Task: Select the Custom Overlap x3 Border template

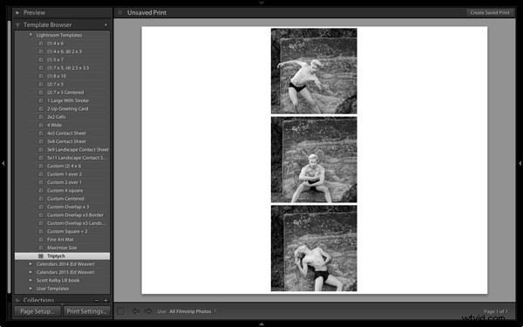Action: (62, 215)
